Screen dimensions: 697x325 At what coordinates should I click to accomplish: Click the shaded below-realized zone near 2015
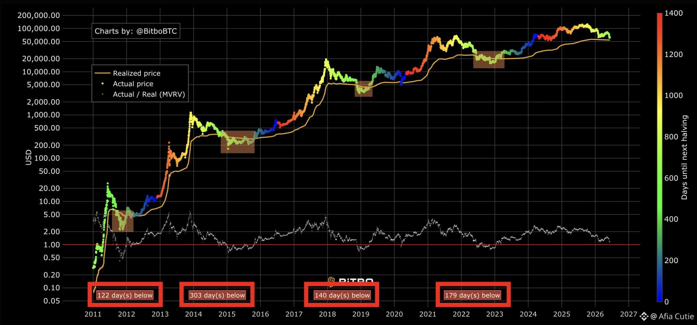pyautogui.click(x=238, y=142)
